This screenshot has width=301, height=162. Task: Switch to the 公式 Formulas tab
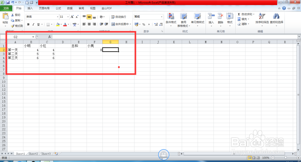(58, 8)
